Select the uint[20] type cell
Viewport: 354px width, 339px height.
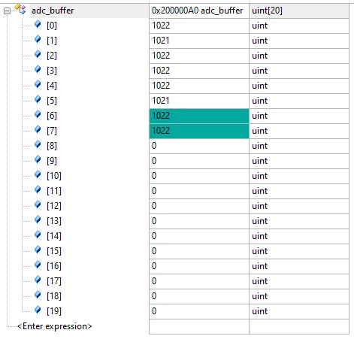[299, 11]
